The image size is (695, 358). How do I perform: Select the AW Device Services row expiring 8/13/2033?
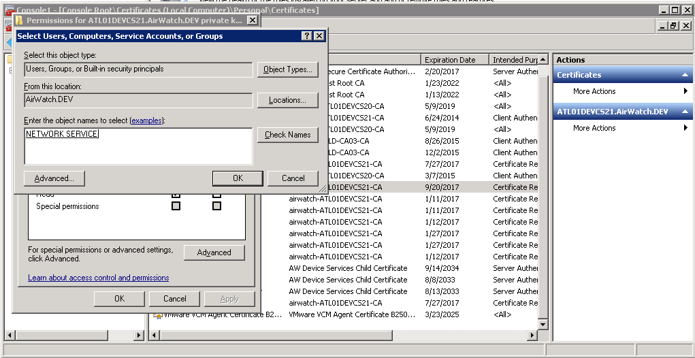(400, 291)
